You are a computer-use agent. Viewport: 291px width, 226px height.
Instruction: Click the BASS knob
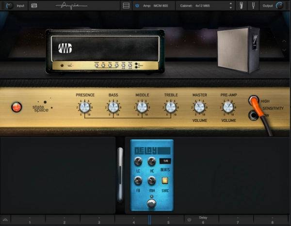click(x=113, y=107)
